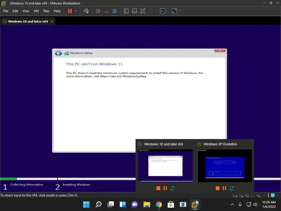Open Task View on the taskbar
Image resolution: width=281 pixels, height=211 pixels.
coord(111,204)
